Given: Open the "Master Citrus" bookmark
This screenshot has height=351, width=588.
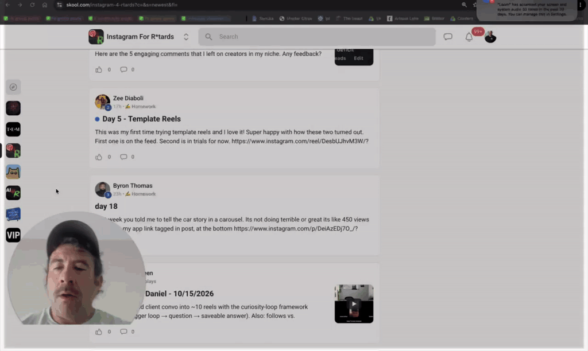Looking at the screenshot, I should pyautogui.click(x=296, y=18).
